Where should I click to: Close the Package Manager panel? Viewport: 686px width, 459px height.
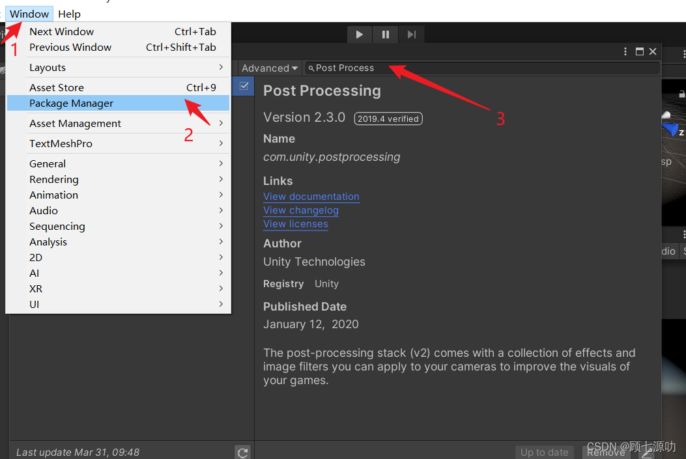(653, 51)
